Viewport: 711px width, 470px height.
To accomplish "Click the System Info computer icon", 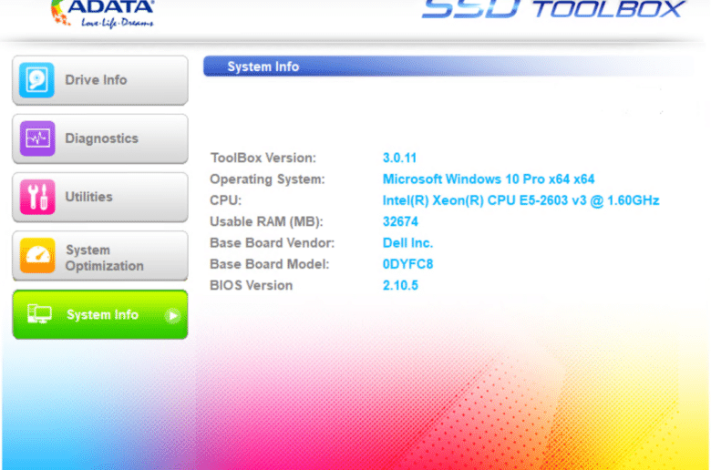I will pyautogui.click(x=39, y=314).
